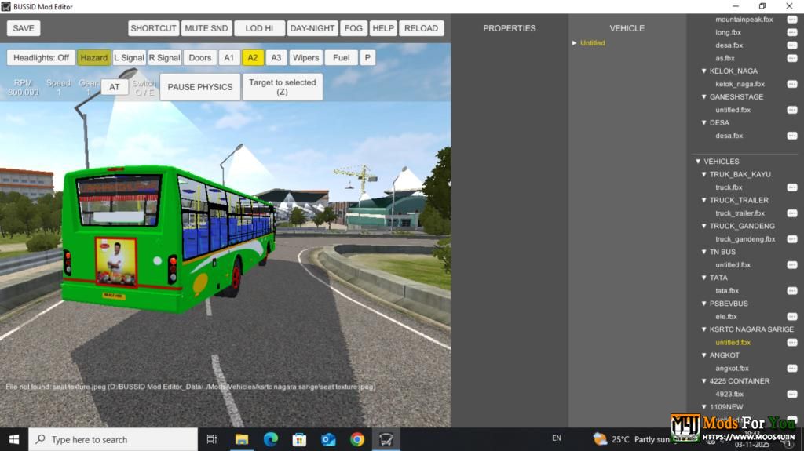Collapse the ANGKOT folder
The width and height of the screenshot is (804, 451).
pyautogui.click(x=704, y=355)
